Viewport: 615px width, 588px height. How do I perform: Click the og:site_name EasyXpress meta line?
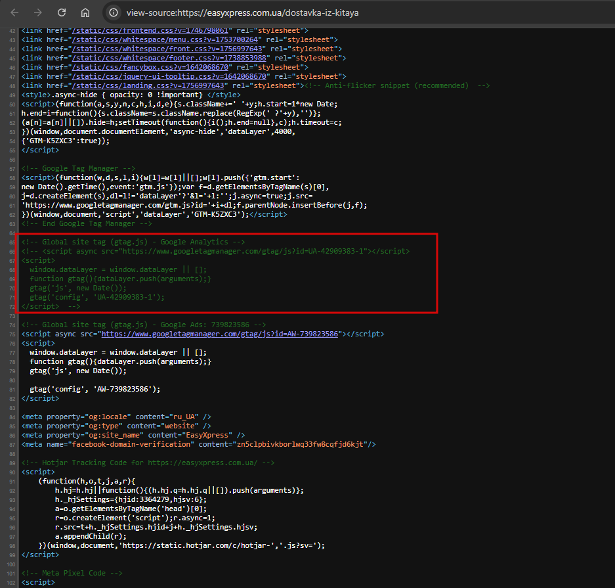[133, 435]
